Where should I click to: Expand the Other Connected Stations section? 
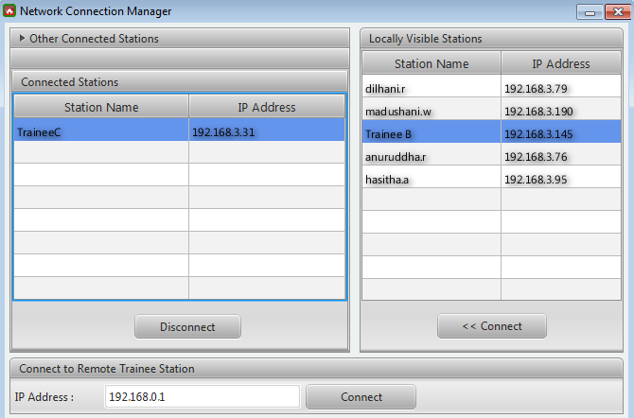click(x=23, y=39)
